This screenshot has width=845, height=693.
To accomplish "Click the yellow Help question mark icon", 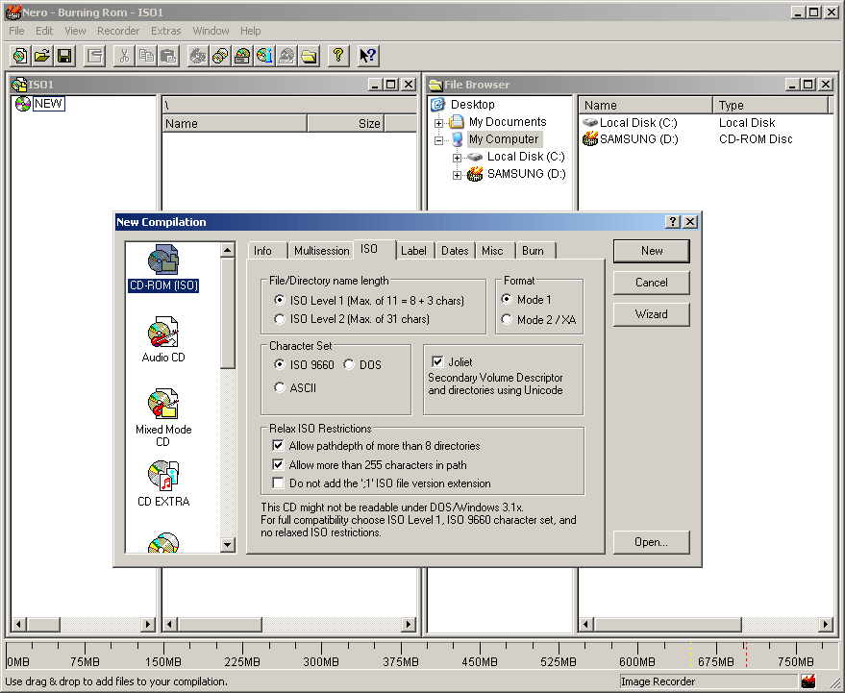I will point(338,56).
